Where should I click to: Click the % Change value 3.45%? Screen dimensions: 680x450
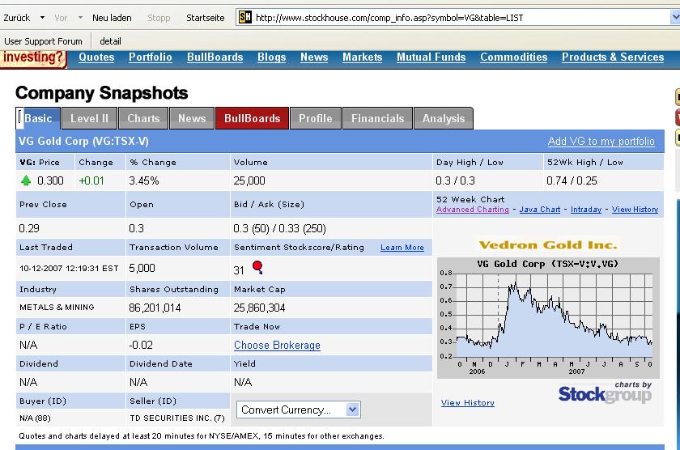[x=144, y=180]
